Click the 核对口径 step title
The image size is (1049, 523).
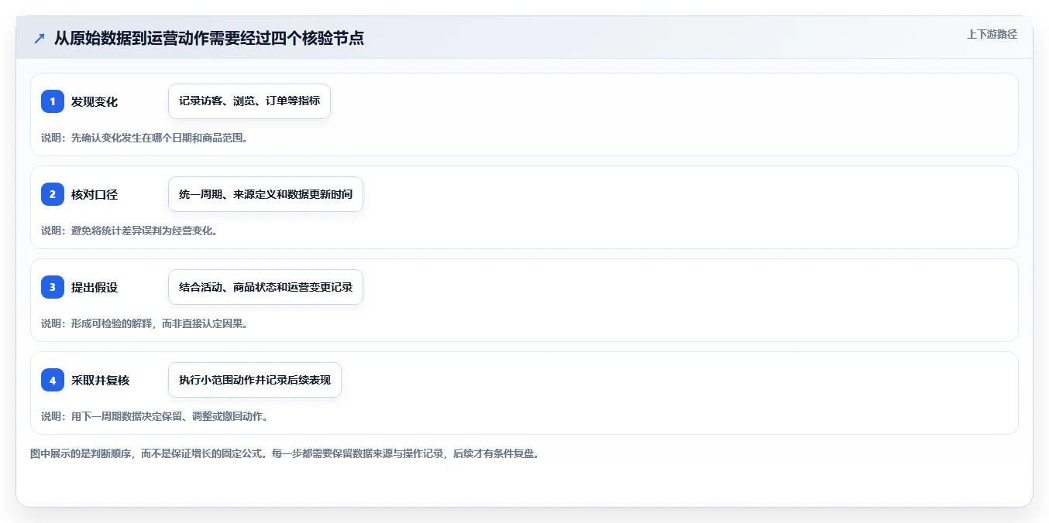click(95, 195)
